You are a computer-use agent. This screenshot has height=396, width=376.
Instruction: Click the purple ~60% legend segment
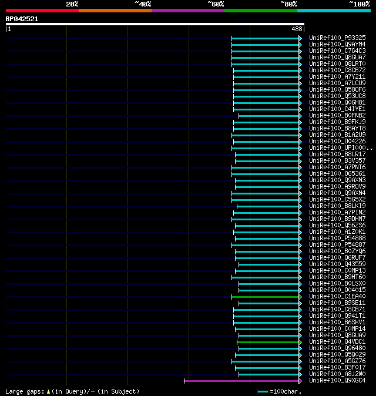pyautogui.click(x=188, y=11)
